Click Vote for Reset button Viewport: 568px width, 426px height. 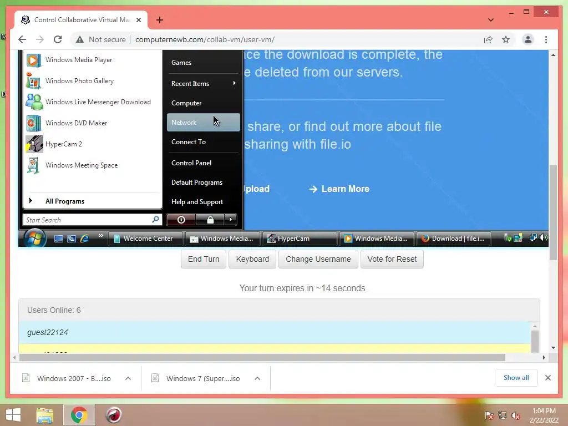point(392,260)
